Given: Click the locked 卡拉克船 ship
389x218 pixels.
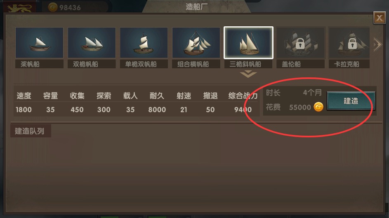Looking at the screenshot, I should (349, 43).
